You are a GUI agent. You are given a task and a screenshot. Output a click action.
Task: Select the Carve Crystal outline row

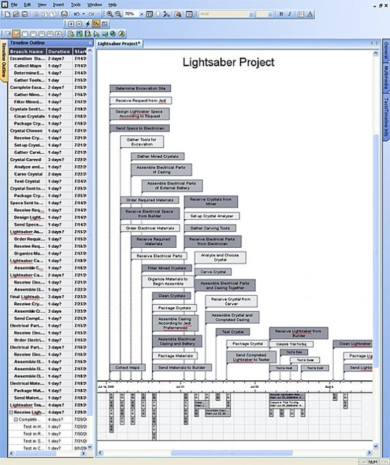[48, 174]
